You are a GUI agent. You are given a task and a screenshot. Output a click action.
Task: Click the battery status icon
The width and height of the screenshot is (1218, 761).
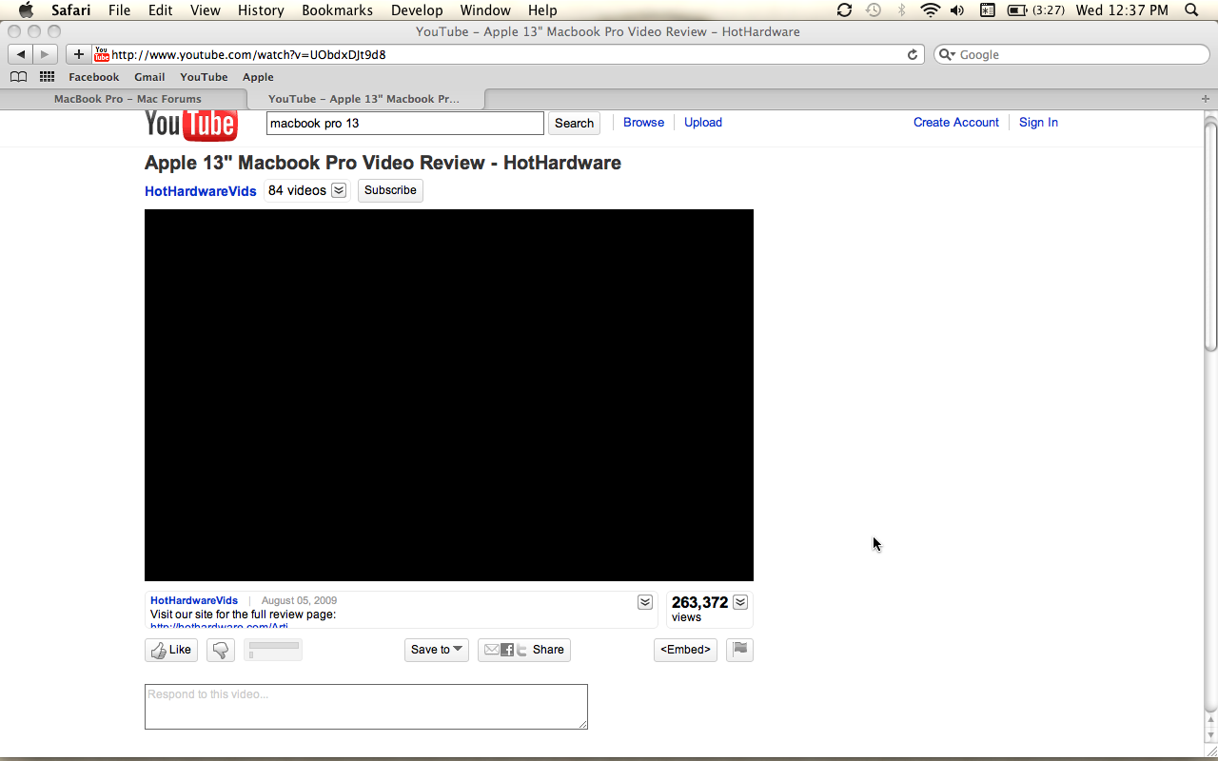[x=1016, y=10]
